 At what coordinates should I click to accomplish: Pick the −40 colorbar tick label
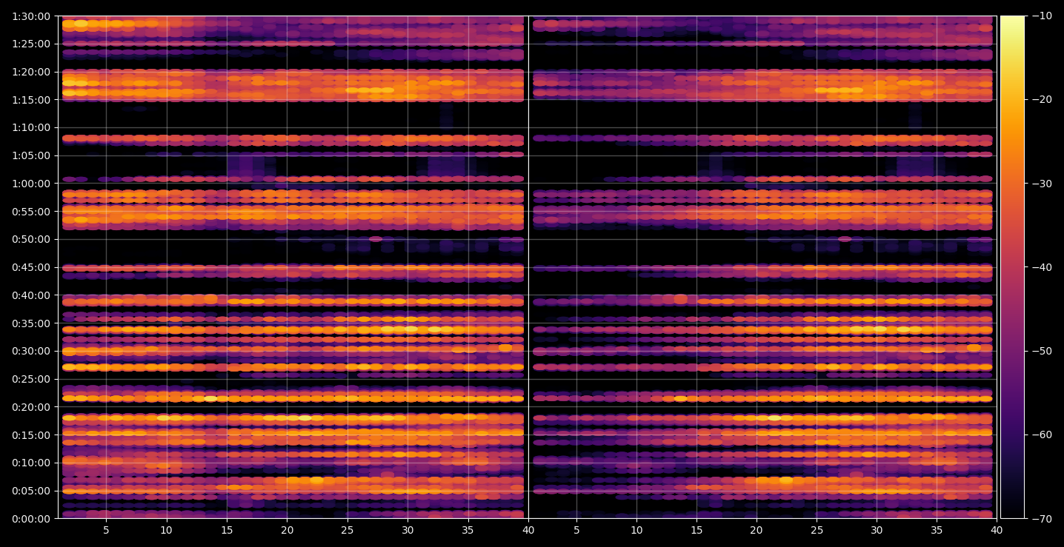1040,267
